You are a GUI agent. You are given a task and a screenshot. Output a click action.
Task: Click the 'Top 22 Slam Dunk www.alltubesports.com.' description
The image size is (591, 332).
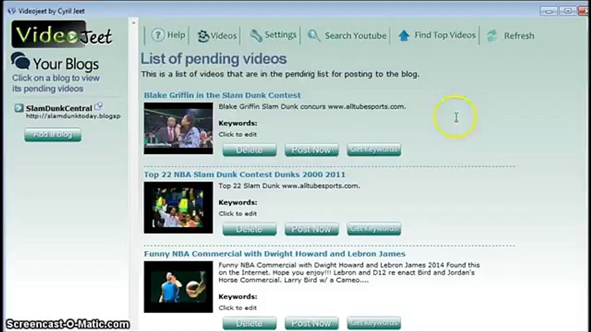pos(289,186)
